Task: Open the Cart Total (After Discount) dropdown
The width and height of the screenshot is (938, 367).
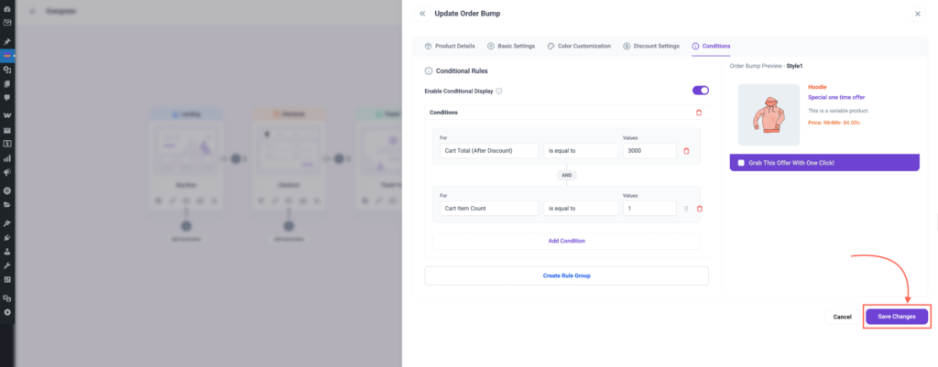Action: 488,150
